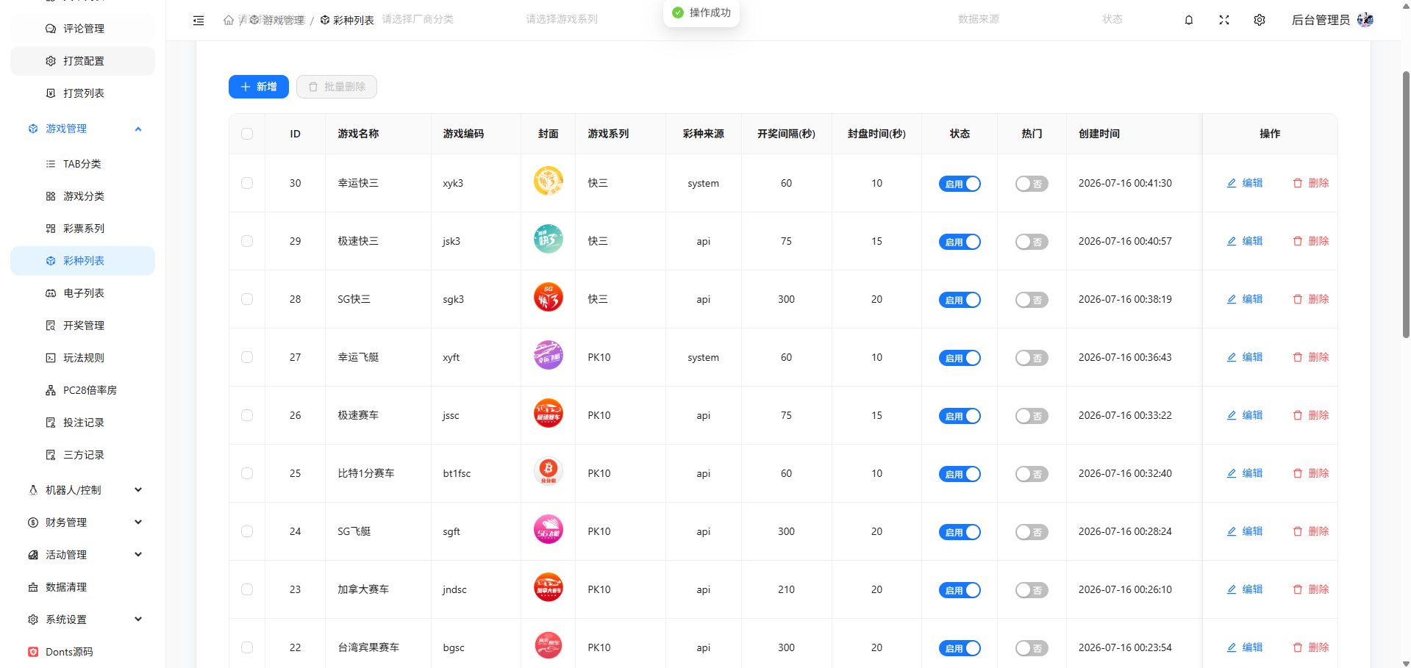The height and width of the screenshot is (668, 1411).
Task: Open the 打赏配置 sidebar item
Action: click(x=82, y=61)
